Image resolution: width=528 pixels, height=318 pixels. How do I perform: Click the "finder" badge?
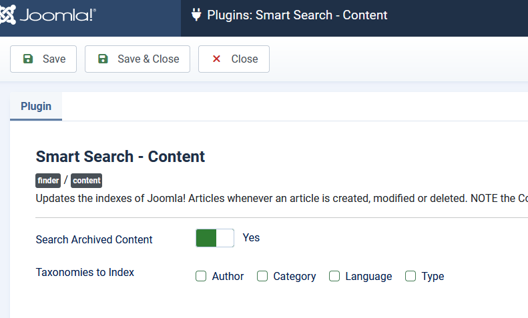(48, 180)
